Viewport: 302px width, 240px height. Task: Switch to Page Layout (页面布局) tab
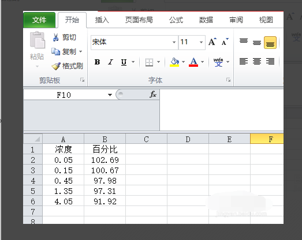coord(139,20)
